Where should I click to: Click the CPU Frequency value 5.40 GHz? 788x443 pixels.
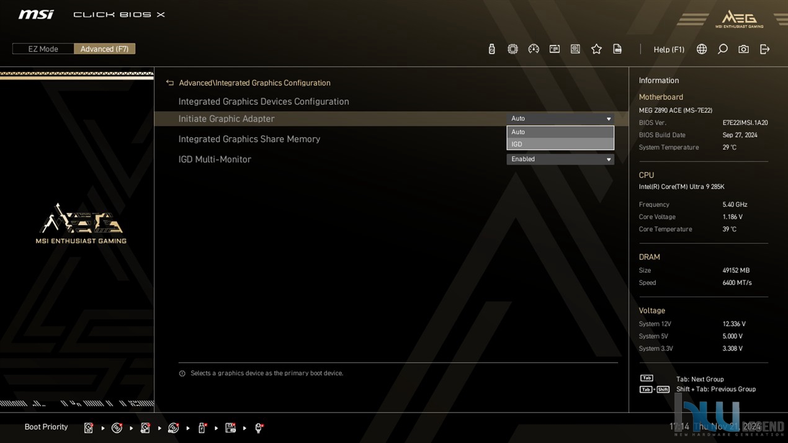735,205
